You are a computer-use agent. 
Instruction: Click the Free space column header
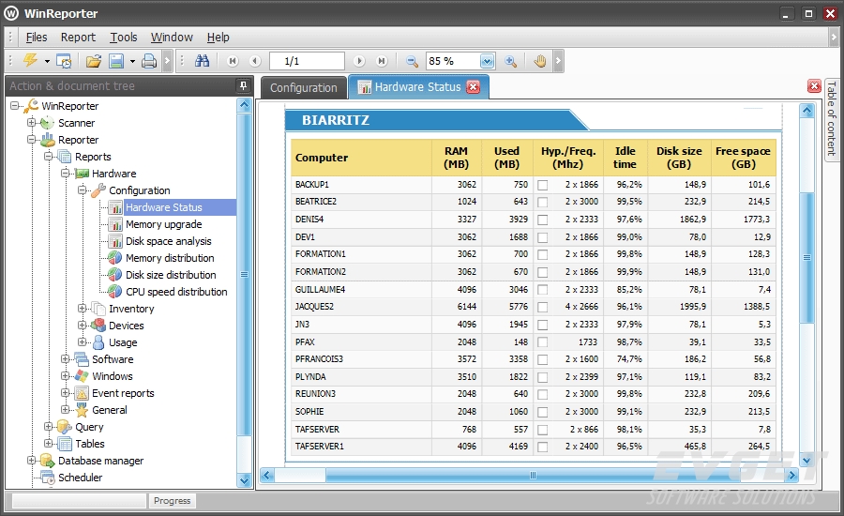[x=743, y=158]
